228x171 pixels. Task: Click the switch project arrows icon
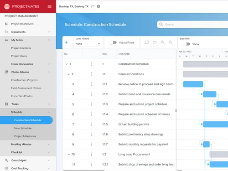[93, 6]
